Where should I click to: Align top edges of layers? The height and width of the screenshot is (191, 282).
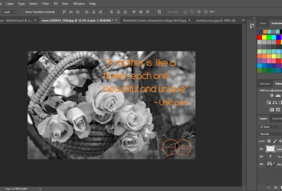pos(64,12)
